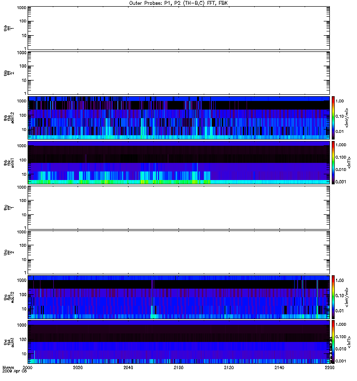Image resolution: width=357 pixels, height=381 pixels.
Task: Click the 'thb fbk edc12' spectrogram panel
Action: point(179,118)
